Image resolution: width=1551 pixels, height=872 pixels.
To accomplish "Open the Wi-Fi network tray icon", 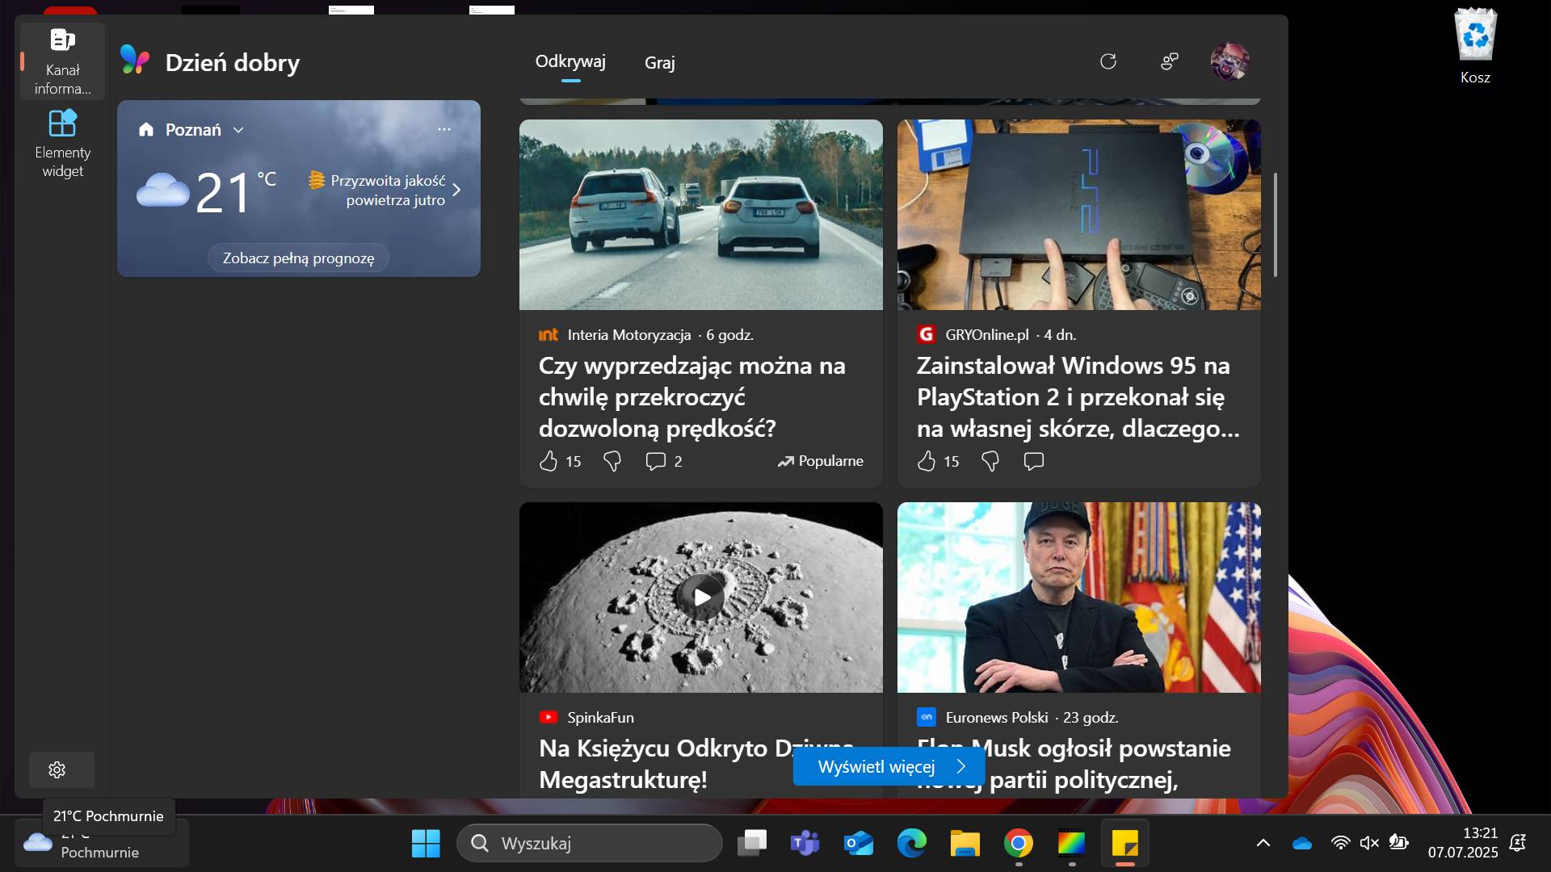I will pyautogui.click(x=1340, y=843).
